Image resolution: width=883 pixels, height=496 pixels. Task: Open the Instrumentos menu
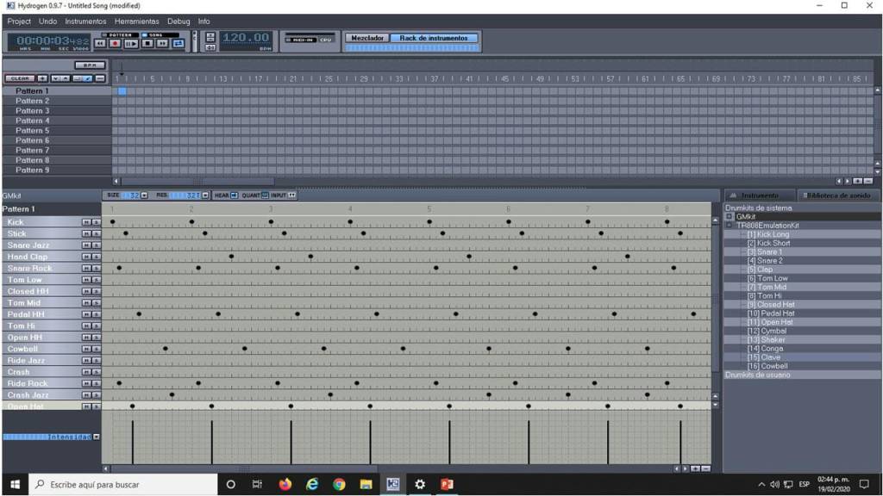(85, 21)
